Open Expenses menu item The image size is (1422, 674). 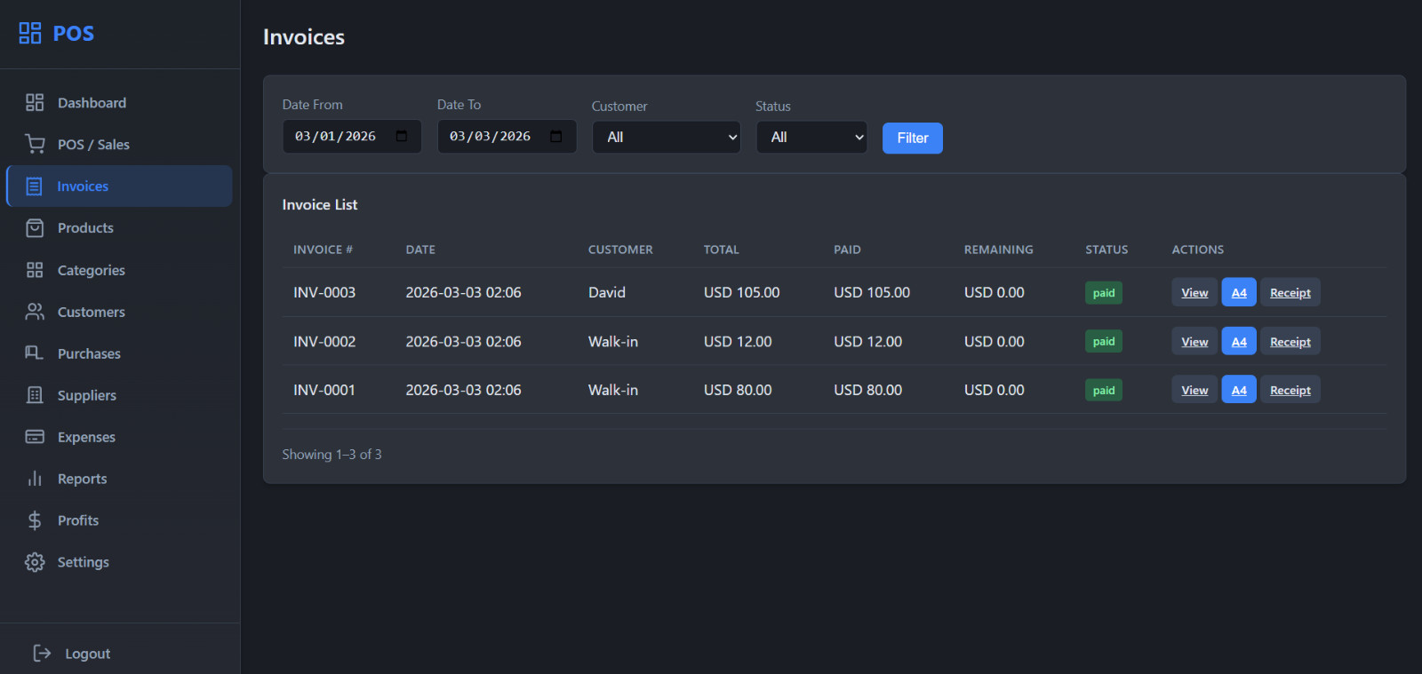coord(119,437)
